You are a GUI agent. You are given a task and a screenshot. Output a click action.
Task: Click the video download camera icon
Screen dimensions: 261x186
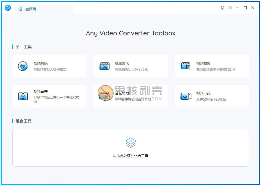coord(186,96)
